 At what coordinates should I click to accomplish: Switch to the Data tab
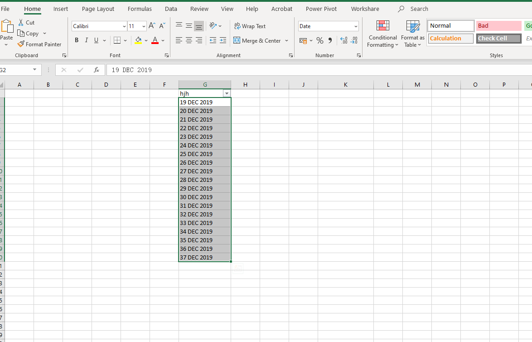tap(171, 9)
